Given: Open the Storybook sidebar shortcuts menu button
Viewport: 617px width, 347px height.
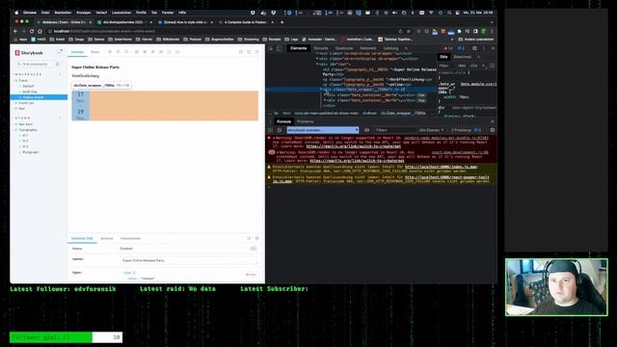Looking at the screenshot, I should click(60, 51).
